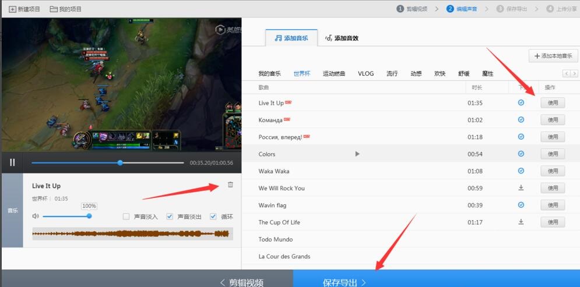Toggle 声音淡出 fade-out checkbox
This screenshot has height=287, width=580.
[170, 217]
